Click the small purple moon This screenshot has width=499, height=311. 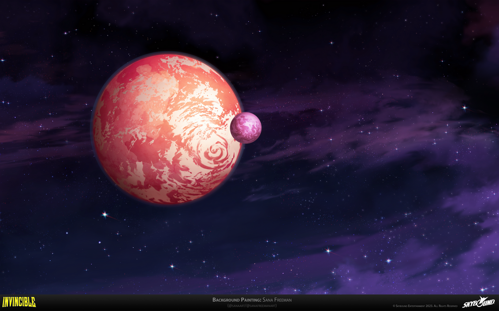pyautogui.click(x=246, y=128)
